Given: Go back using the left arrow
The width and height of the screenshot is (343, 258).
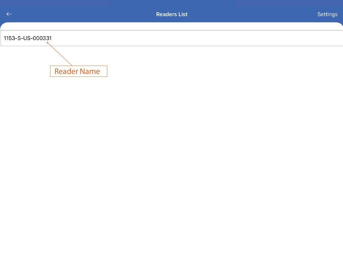Looking at the screenshot, I should 9,14.
